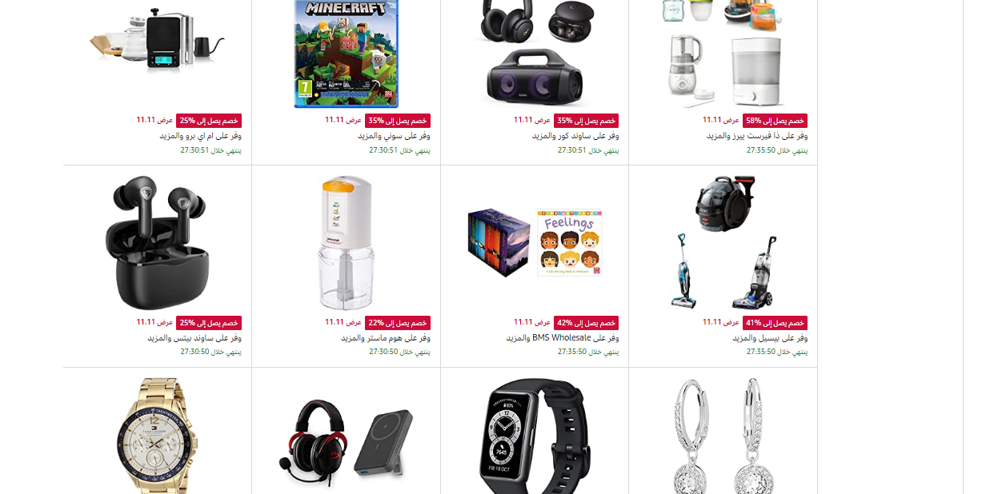Click the 35% discount badge under Minecraft

398,121
